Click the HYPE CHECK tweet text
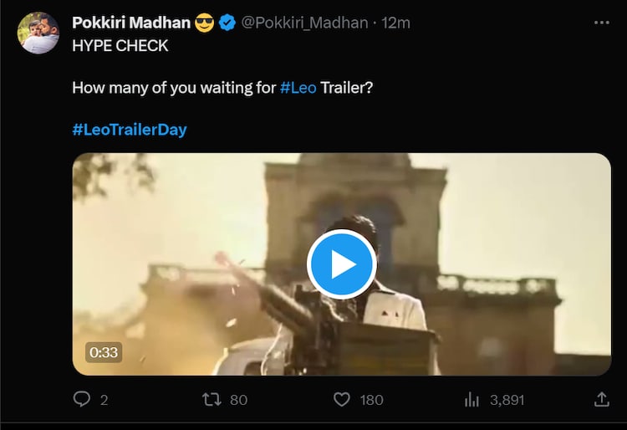 [x=120, y=45]
